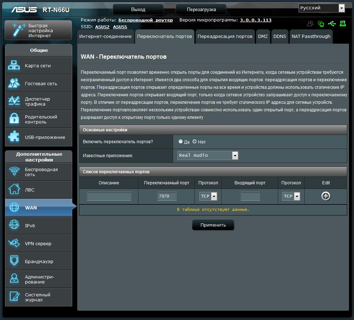Click the Выход logout button
The image size is (354, 320).
coord(138,10)
